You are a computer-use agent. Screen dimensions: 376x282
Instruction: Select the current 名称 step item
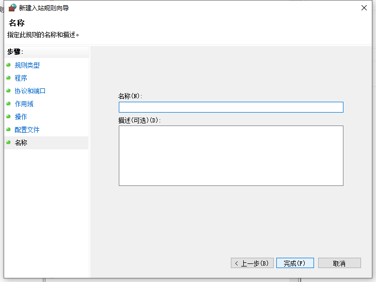[x=46, y=143]
